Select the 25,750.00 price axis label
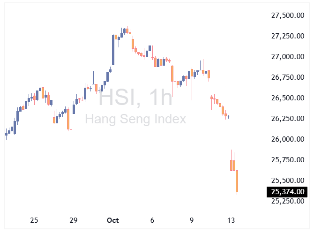Screen dimensions: 314x234 point(288,160)
